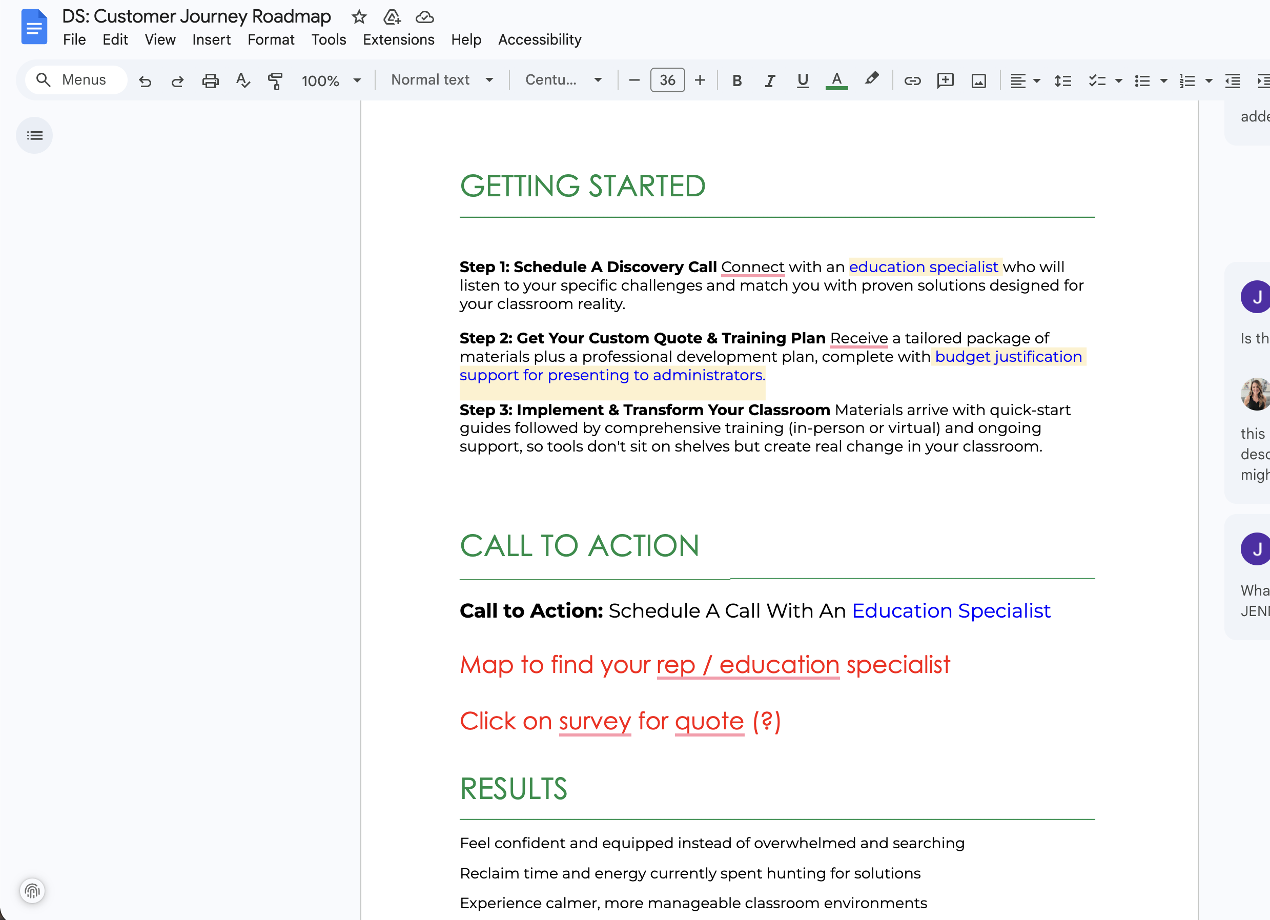1270x920 pixels.
Task: Increase font size with plus button
Action: 700,80
